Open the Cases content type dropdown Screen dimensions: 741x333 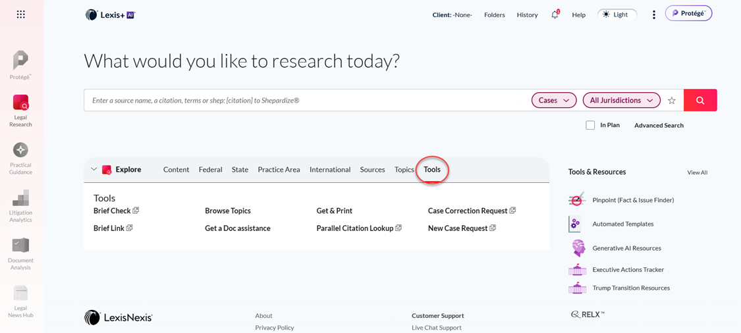pyautogui.click(x=555, y=100)
